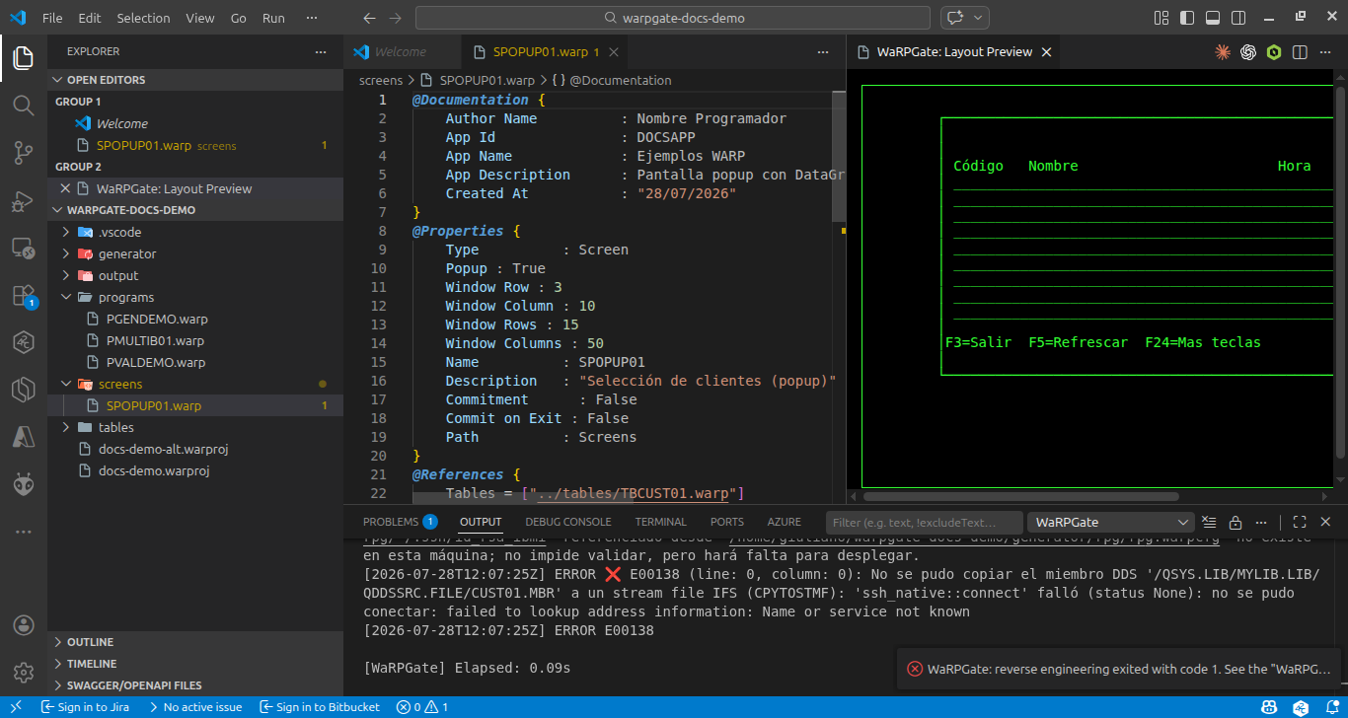Open more actions in the output panel toolbar
Viewport: 1348px width, 718px height.
pyautogui.click(x=1260, y=522)
